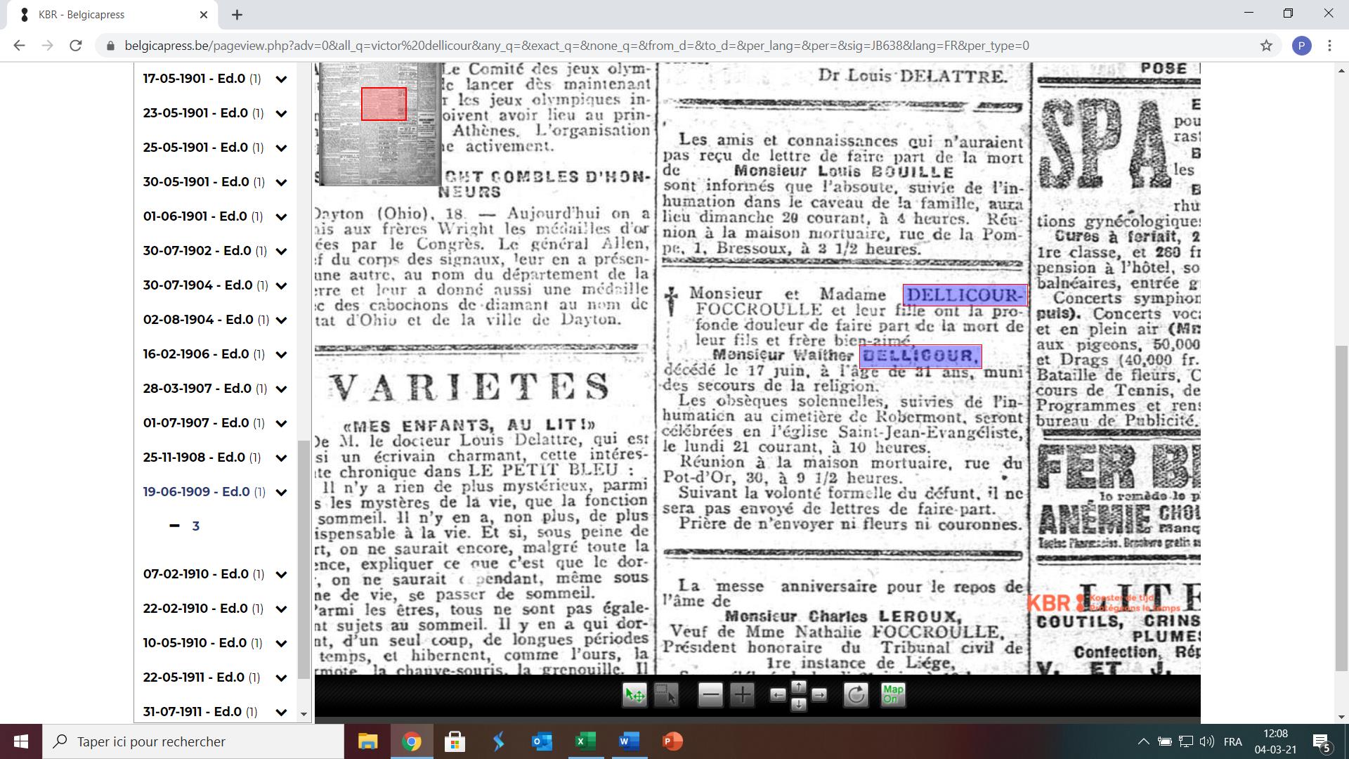
Task: Select the pan/move cursor tool
Action: tap(634, 695)
